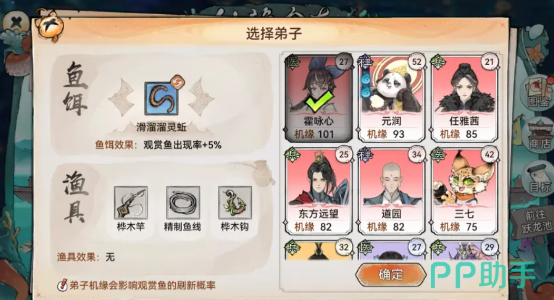Select the 精制鱼线 fishing line icon

183,203
